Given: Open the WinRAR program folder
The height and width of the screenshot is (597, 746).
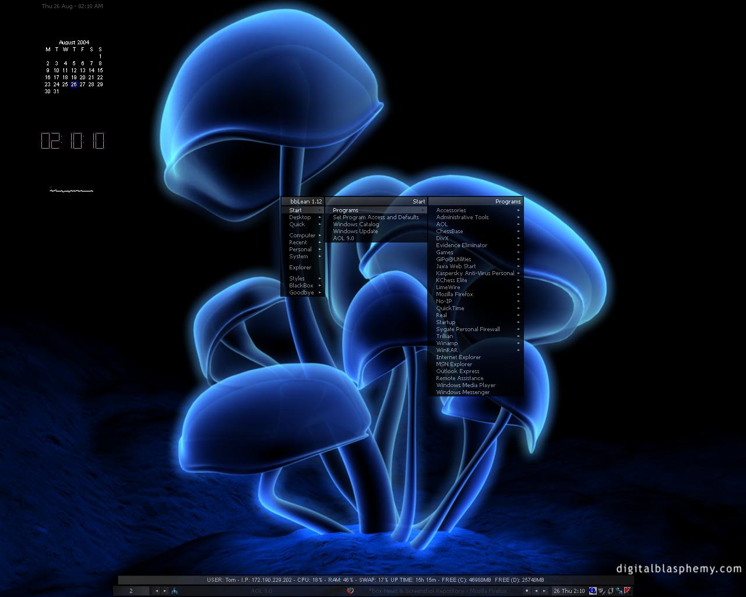Looking at the screenshot, I should tap(476, 350).
